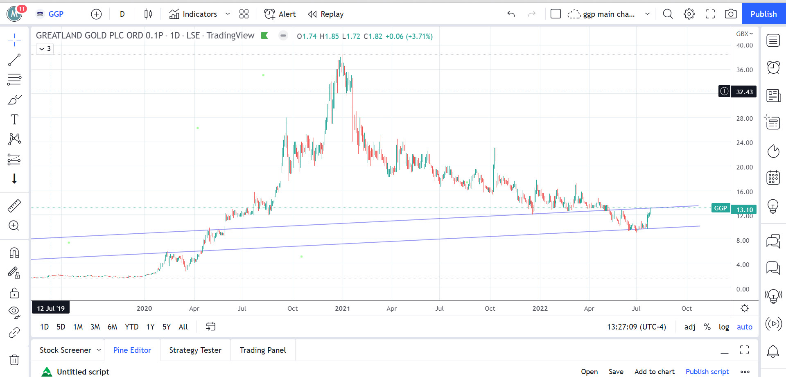Open the streams broadcast panel
Screen dimensions: 786x377
773,324
